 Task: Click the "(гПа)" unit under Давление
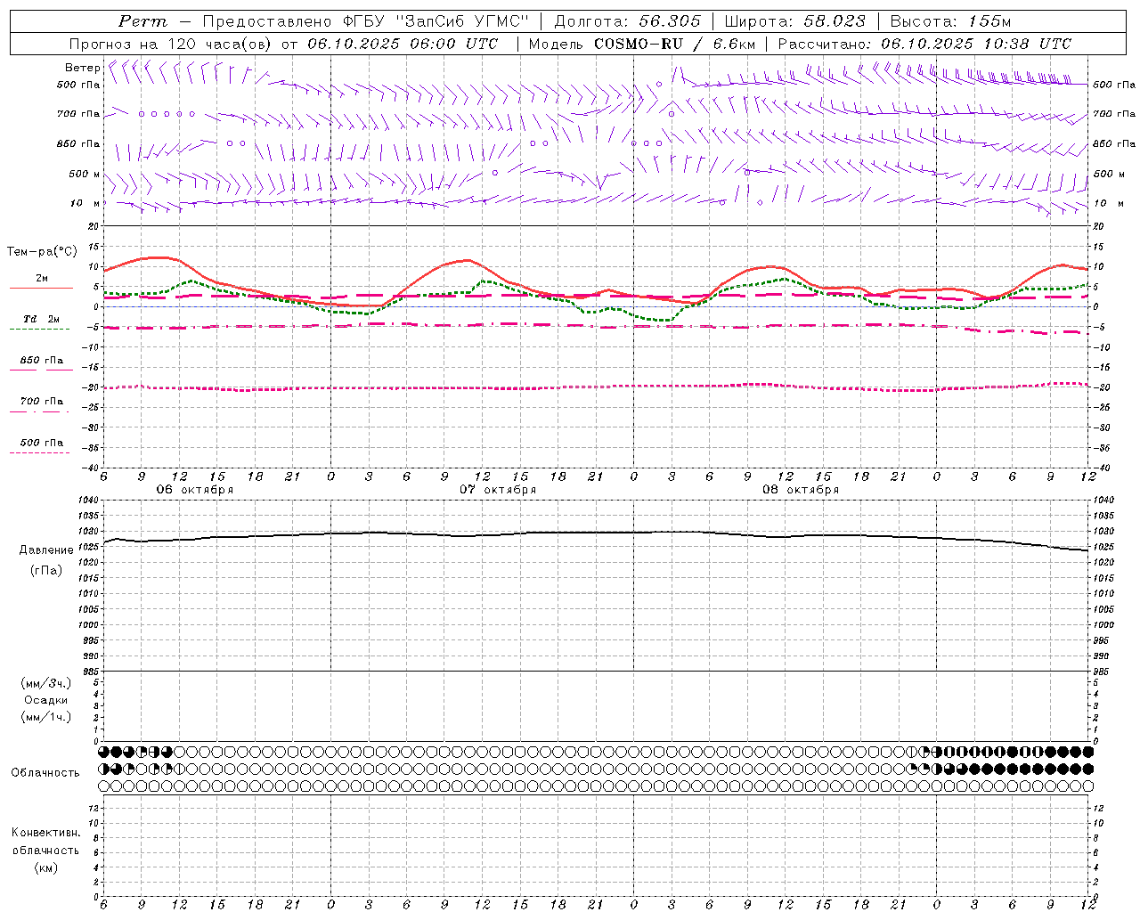pyautogui.click(x=46, y=570)
